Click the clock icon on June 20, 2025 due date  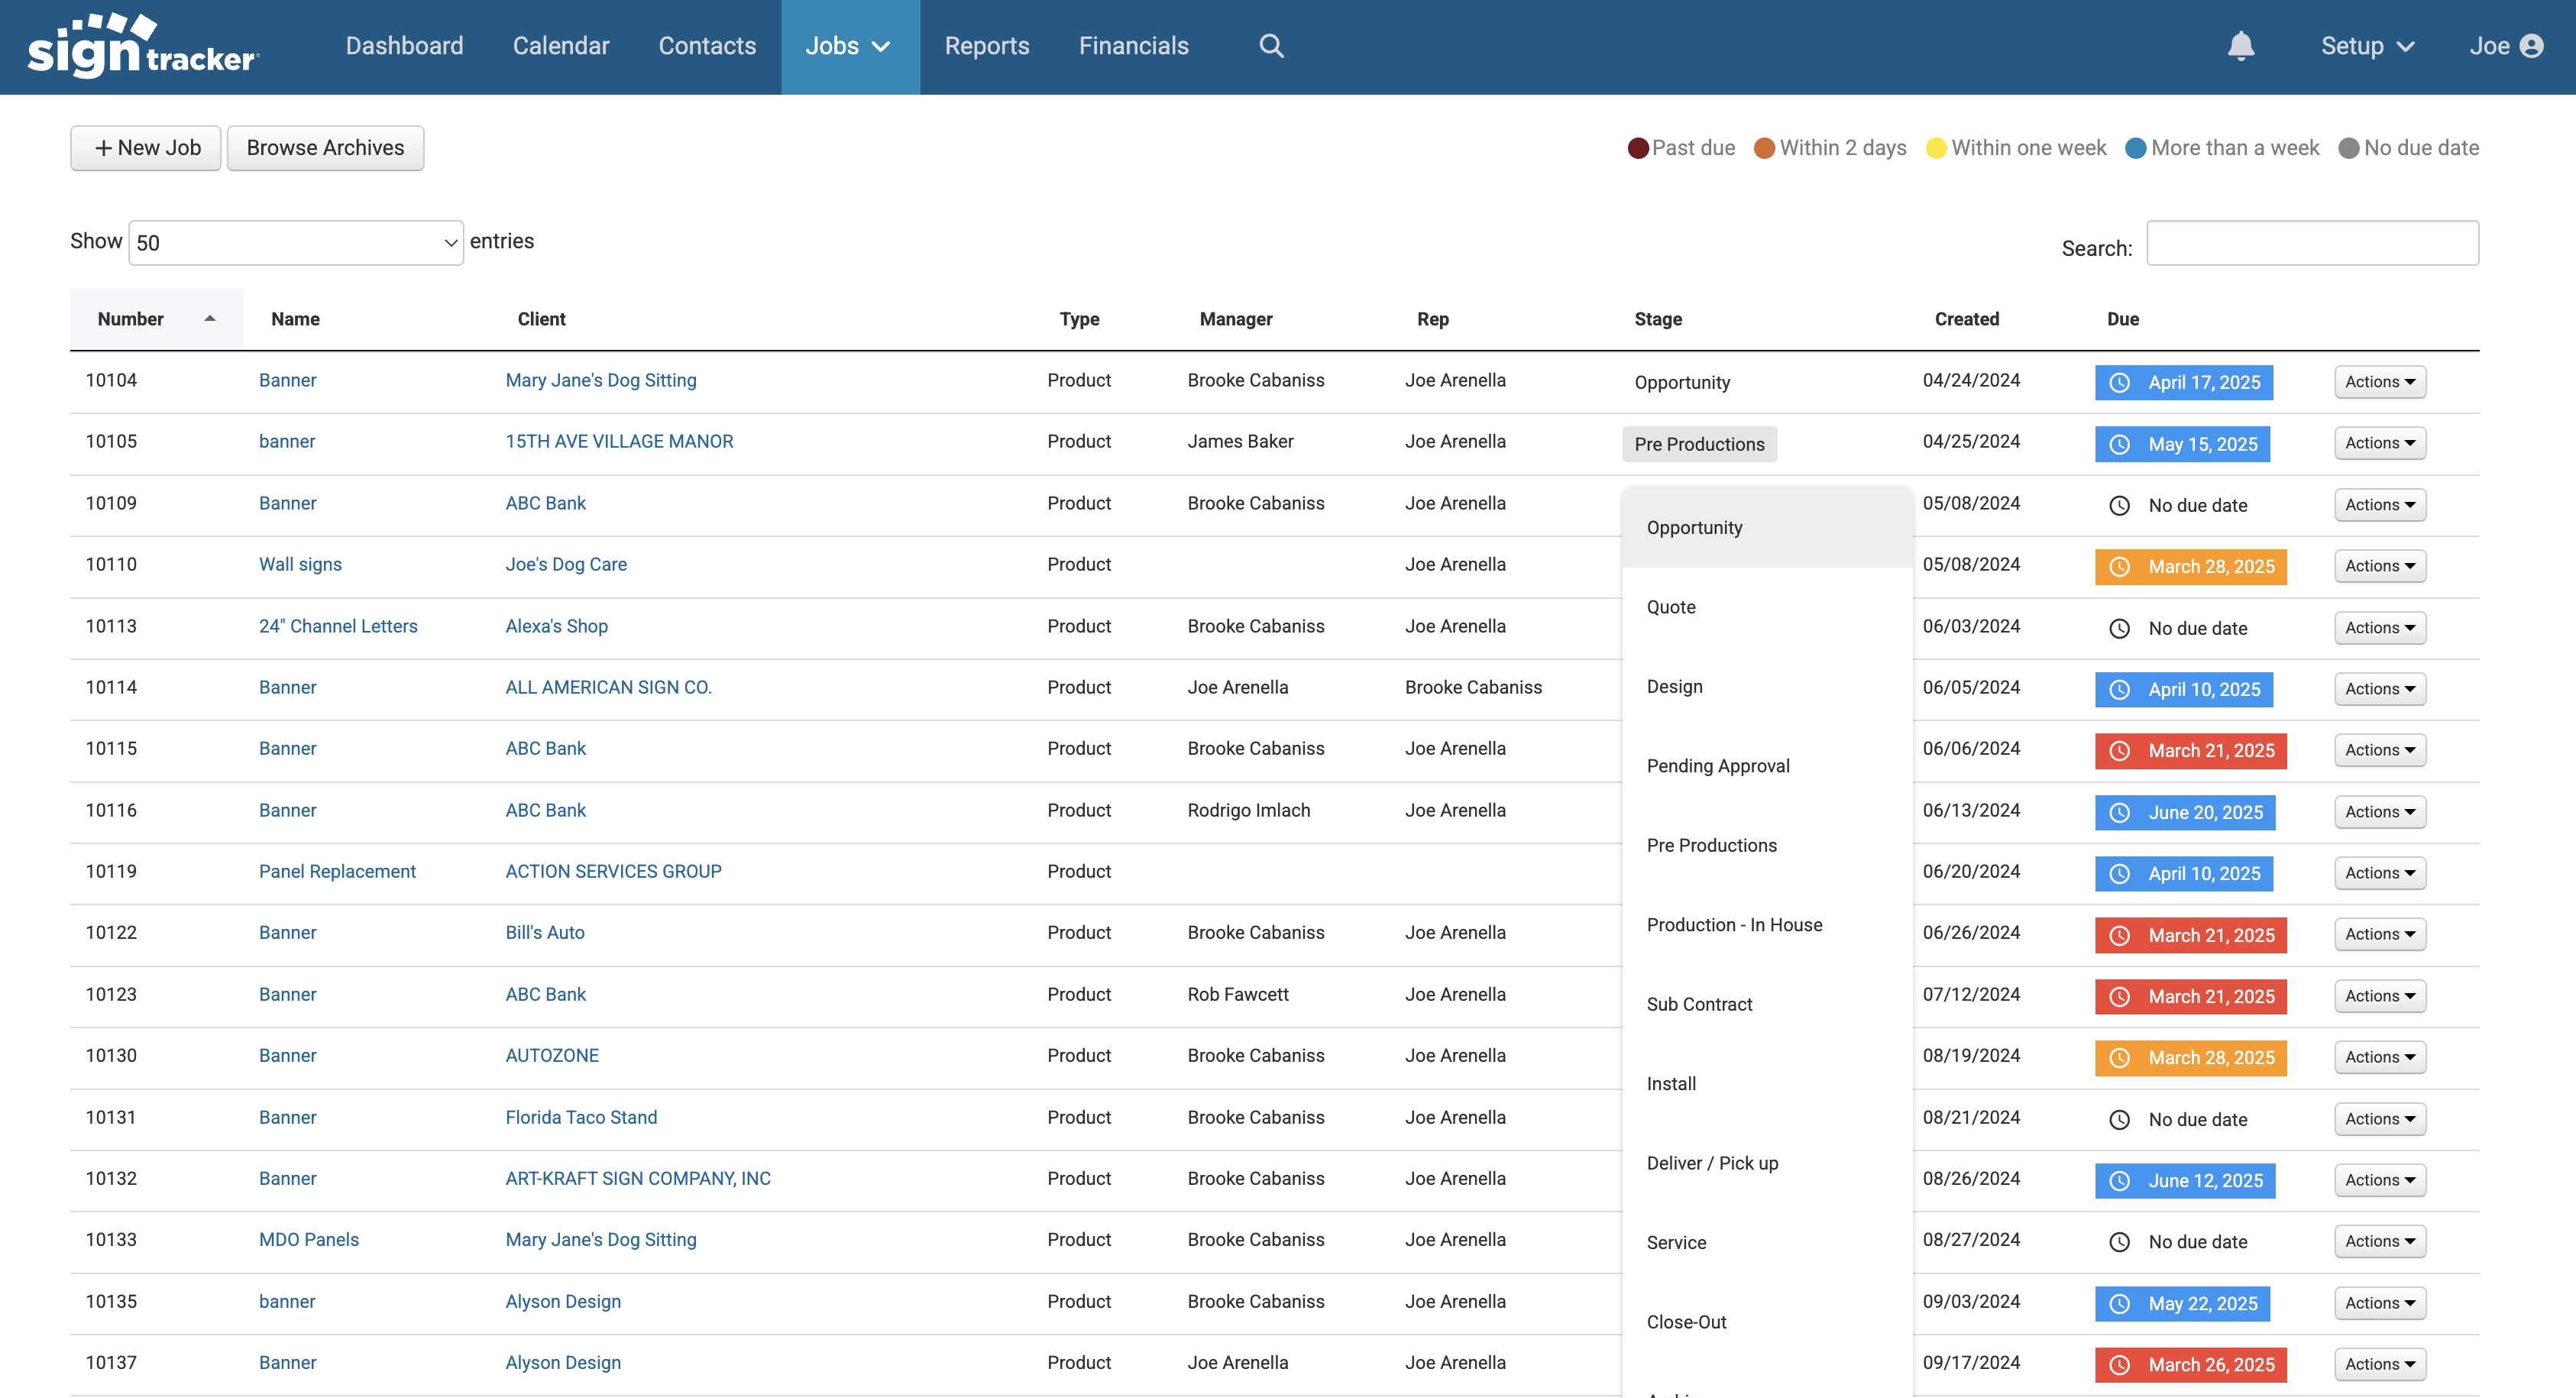[x=2119, y=813]
